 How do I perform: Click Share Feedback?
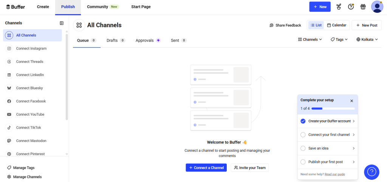click(285, 25)
